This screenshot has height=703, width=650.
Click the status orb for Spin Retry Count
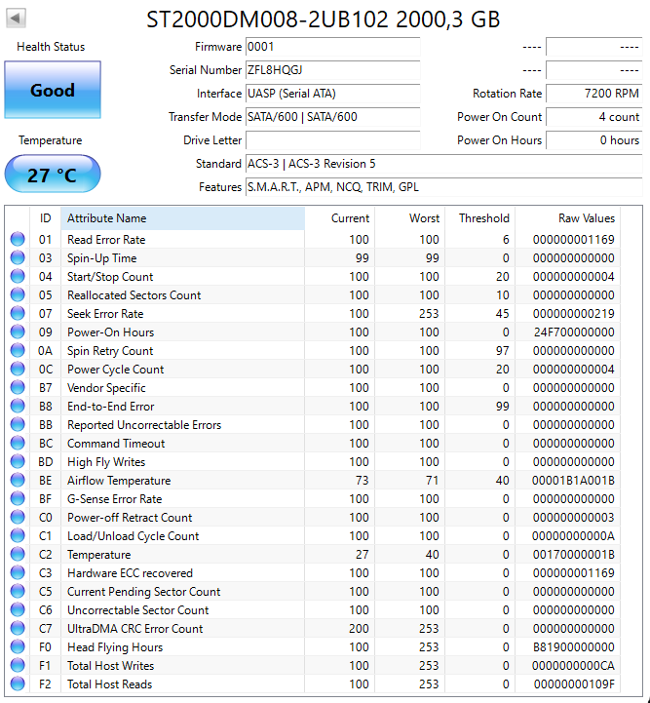click(18, 351)
